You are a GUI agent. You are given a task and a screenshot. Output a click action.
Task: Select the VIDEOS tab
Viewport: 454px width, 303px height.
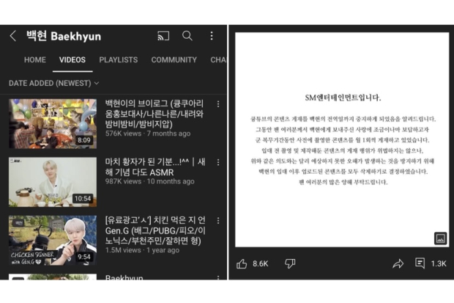click(x=72, y=59)
